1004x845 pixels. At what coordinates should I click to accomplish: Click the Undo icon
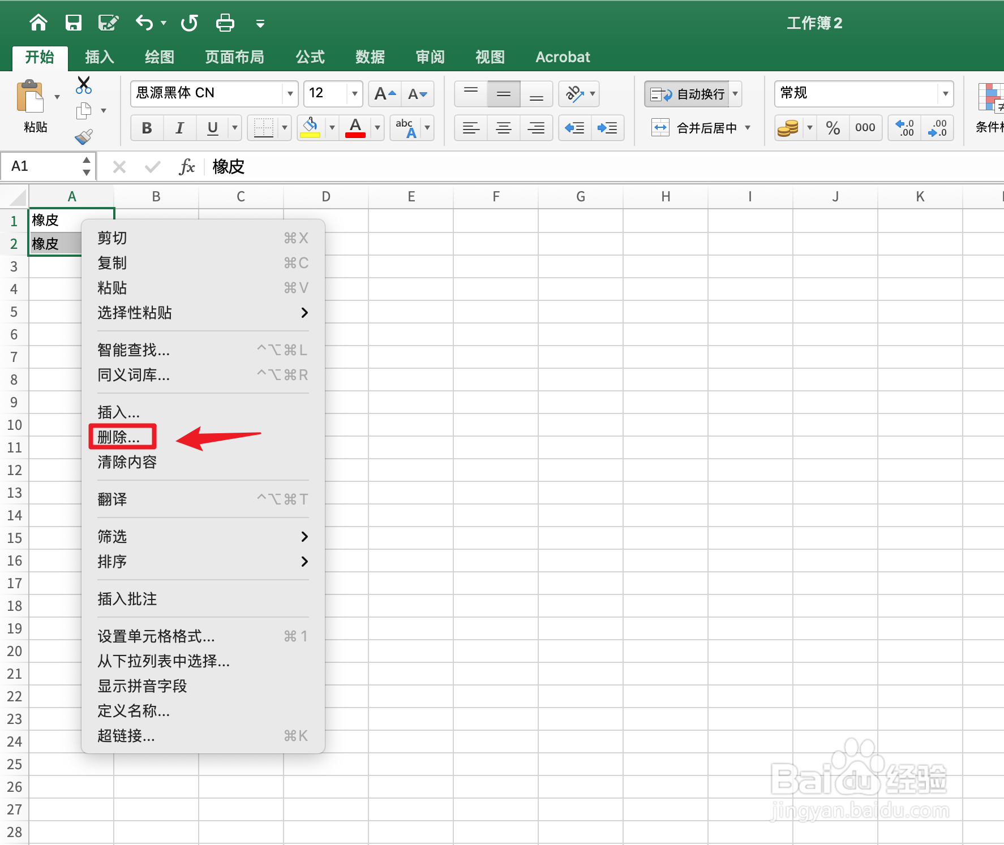(144, 23)
